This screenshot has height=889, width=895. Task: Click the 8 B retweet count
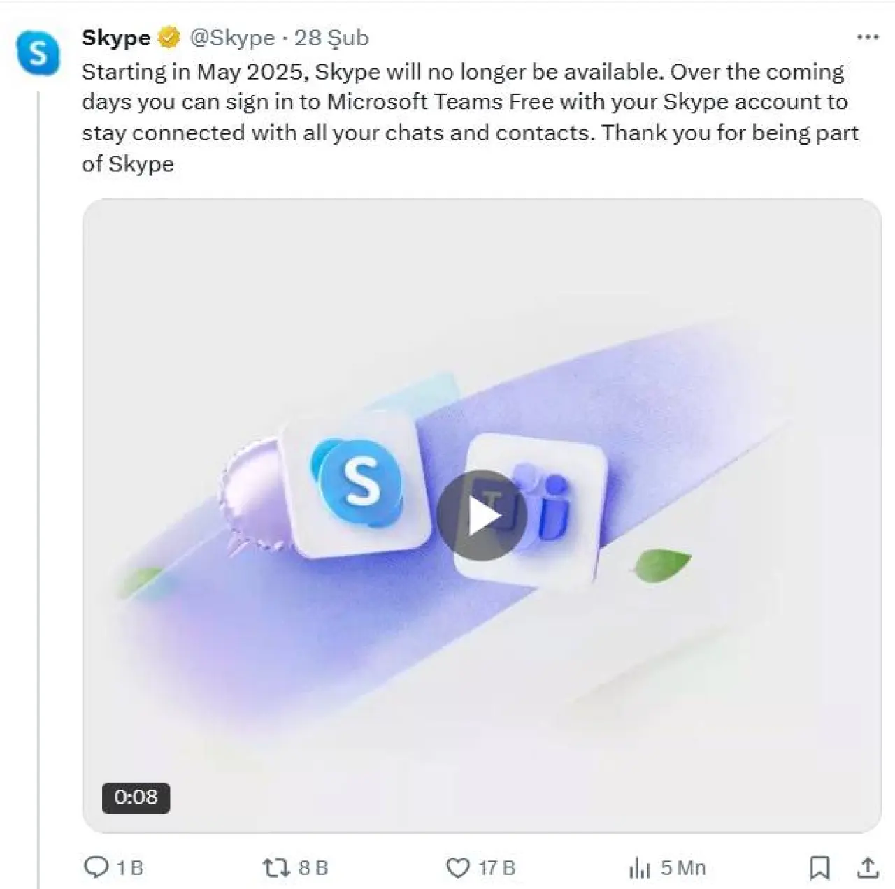[313, 867]
